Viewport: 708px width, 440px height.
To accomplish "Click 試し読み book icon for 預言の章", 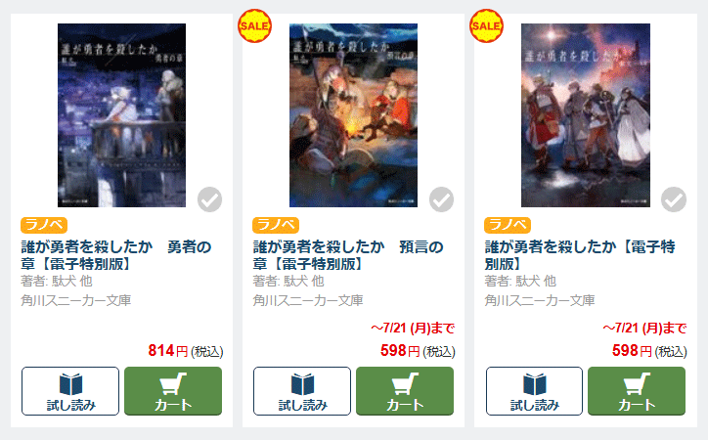I will [302, 391].
